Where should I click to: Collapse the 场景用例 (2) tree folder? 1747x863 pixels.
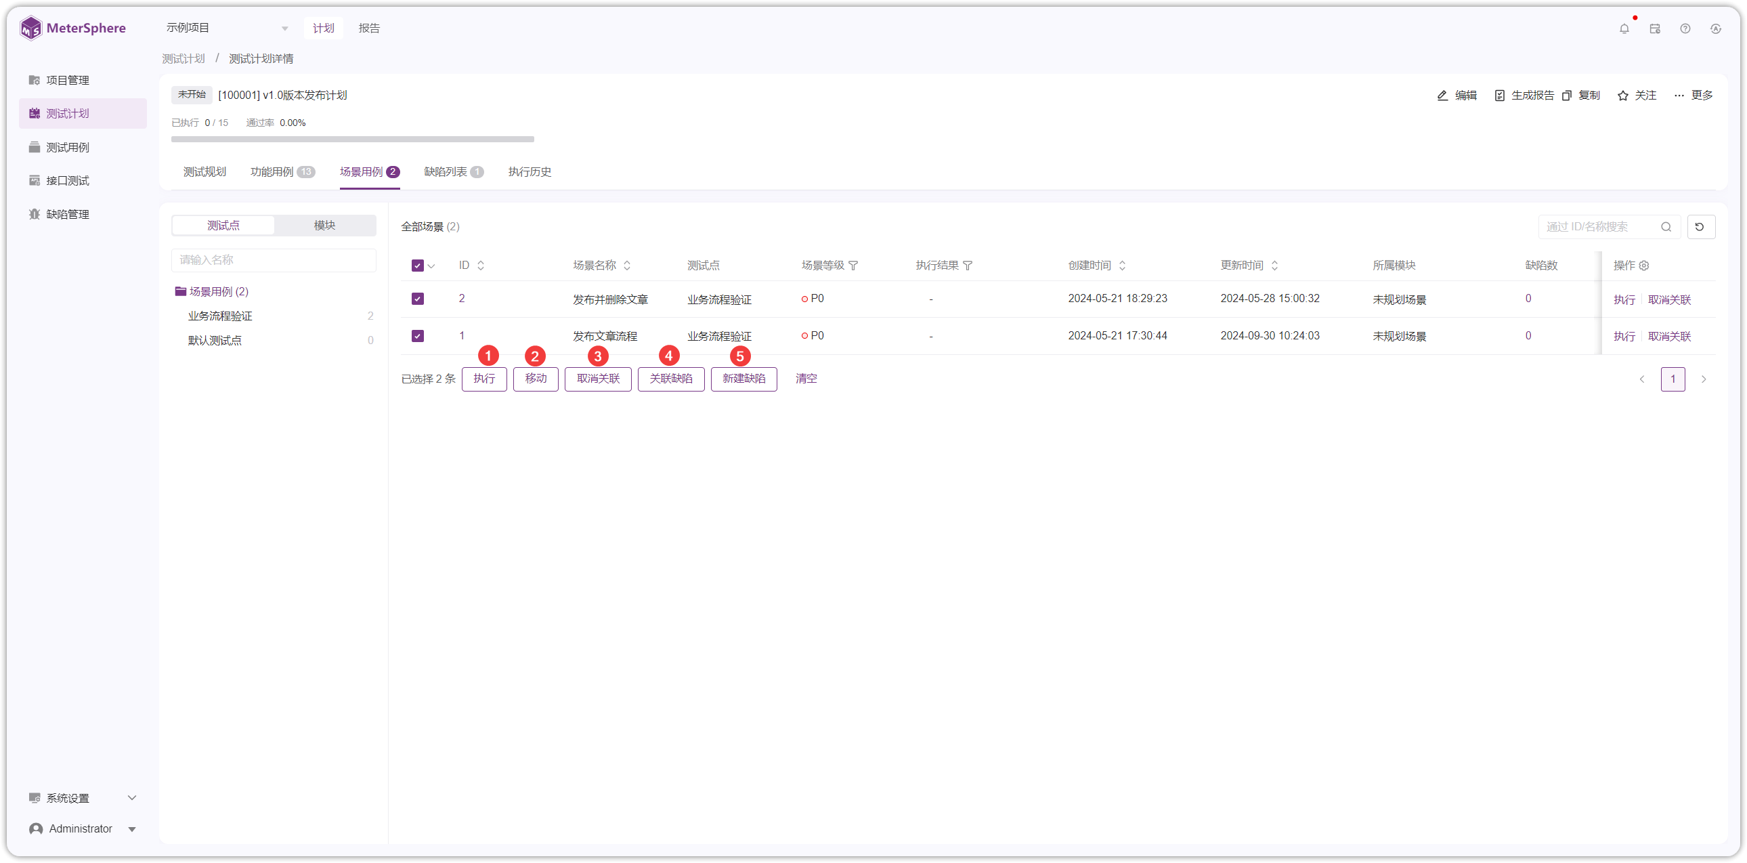pyautogui.click(x=180, y=291)
